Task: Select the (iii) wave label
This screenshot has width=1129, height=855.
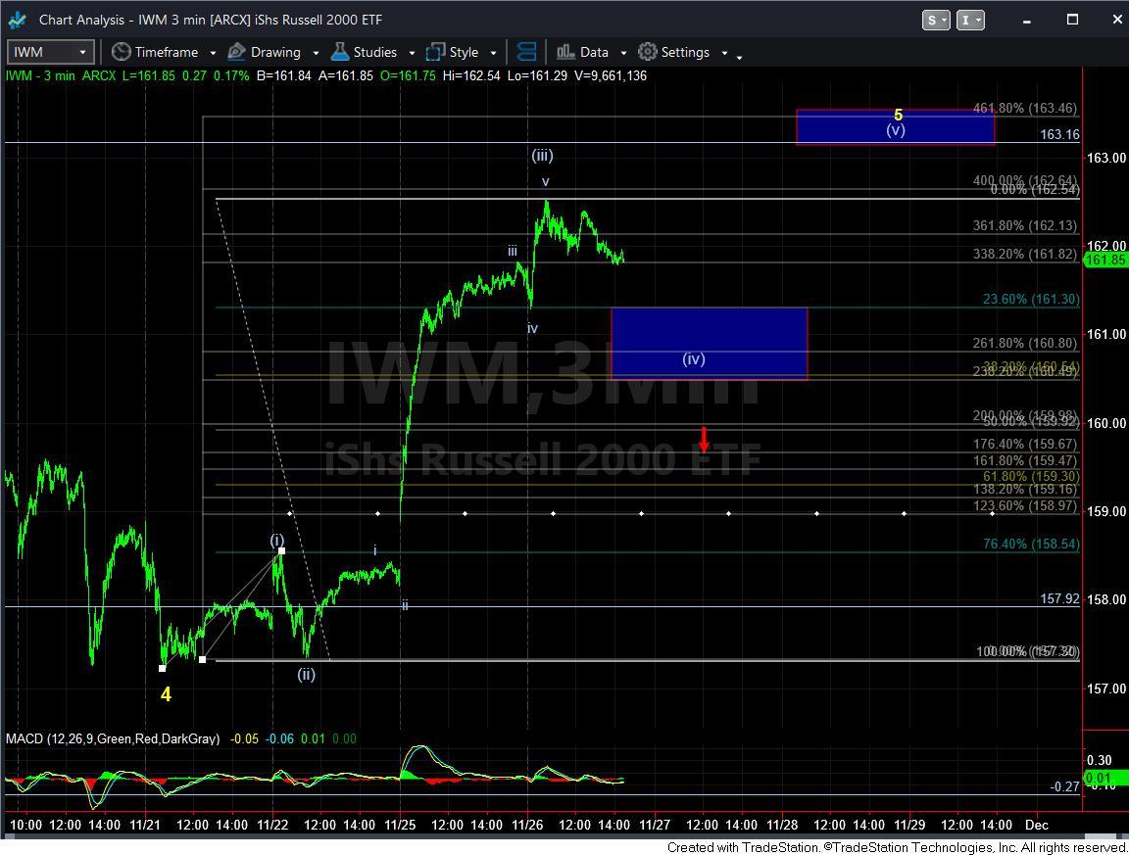Action: 542,156
